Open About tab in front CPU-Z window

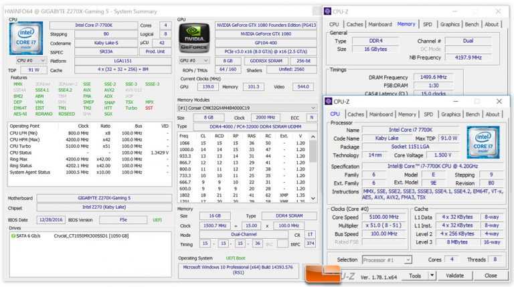tap(493, 114)
